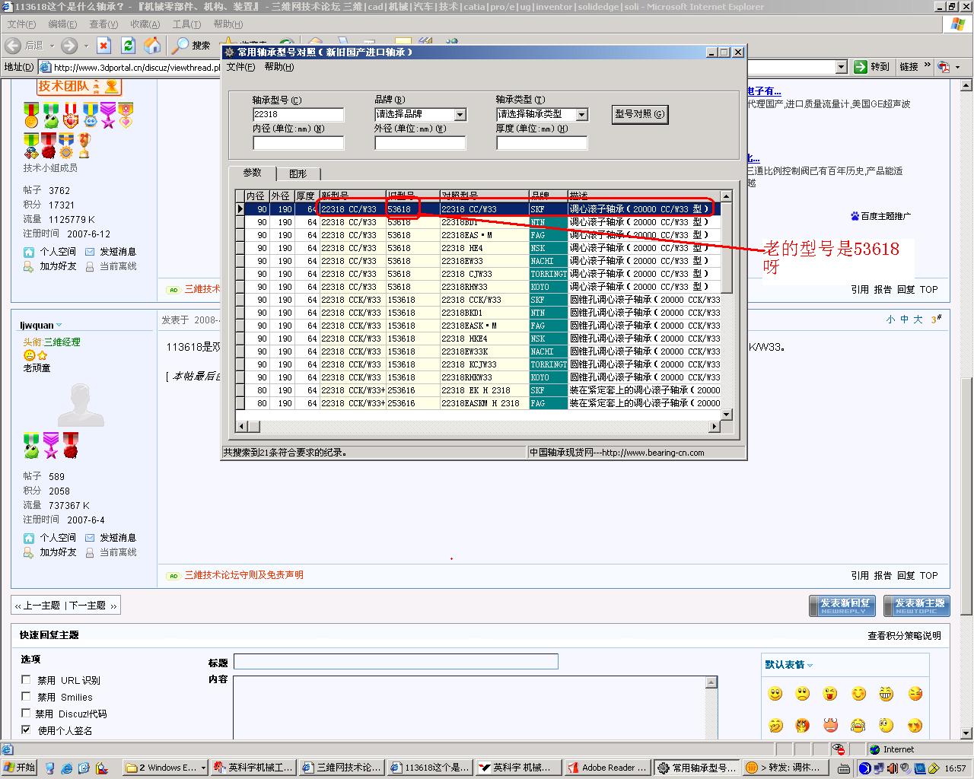This screenshot has width=974, height=779.
Task: Go back using the IE Back arrow
Action: 14,46
